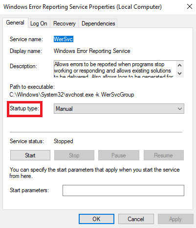Click the grayed Stop button

74,155
